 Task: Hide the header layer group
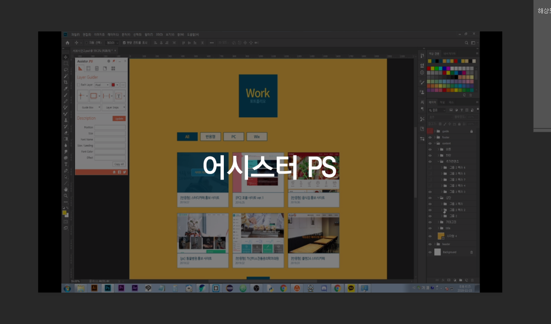(x=430, y=244)
